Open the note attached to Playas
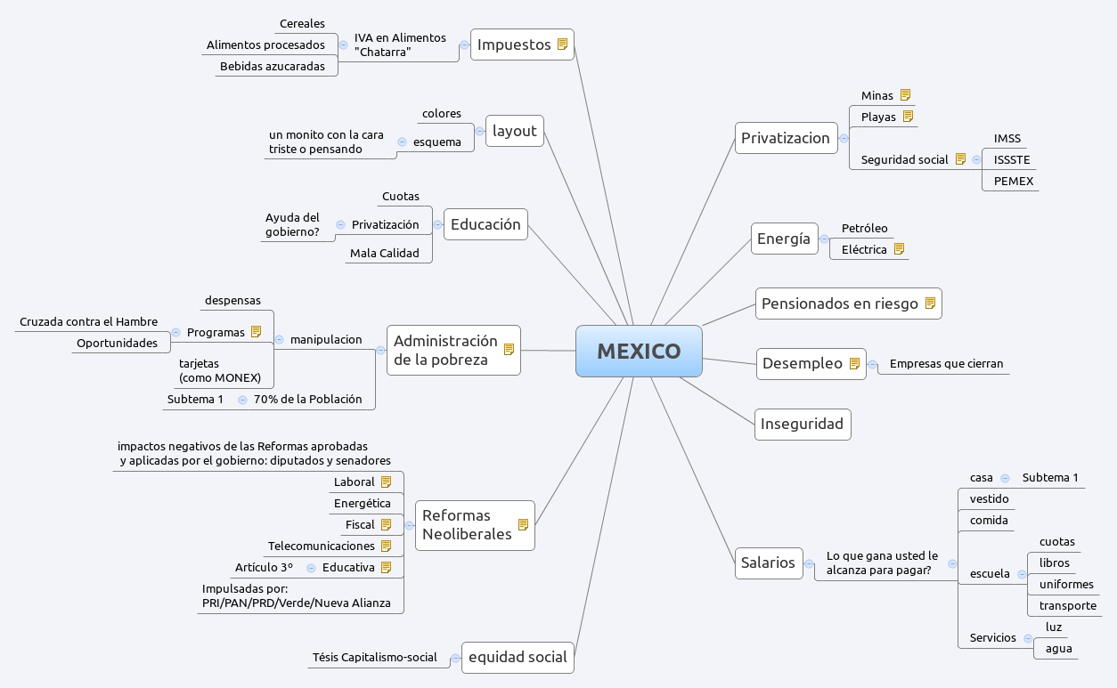 point(909,115)
